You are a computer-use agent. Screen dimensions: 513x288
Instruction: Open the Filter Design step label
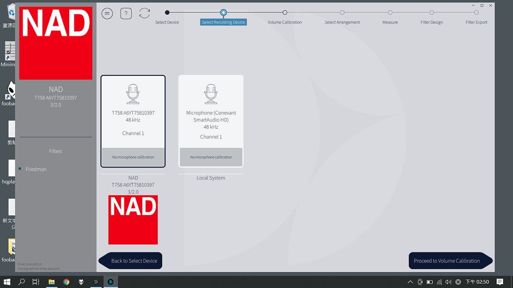coord(432,22)
